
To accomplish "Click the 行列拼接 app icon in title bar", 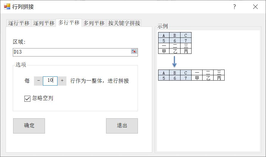I will coord(7,7).
